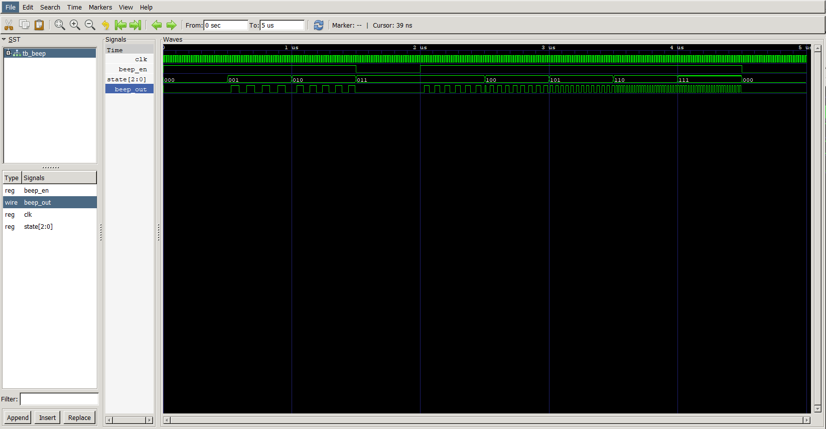Click the Insert button
The width and height of the screenshot is (826, 429).
[x=48, y=417]
